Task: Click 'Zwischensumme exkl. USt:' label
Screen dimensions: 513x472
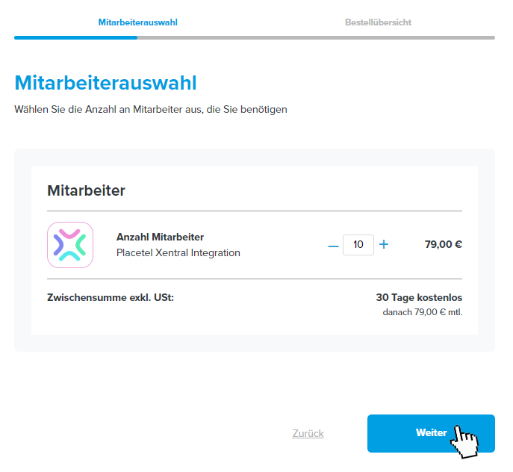Action: pos(111,297)
